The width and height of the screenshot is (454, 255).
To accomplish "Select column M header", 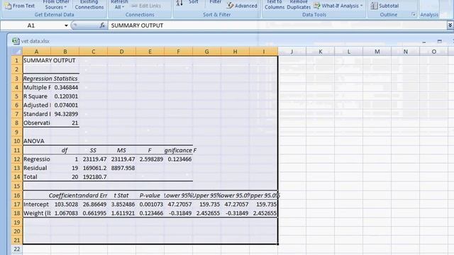I will click(377, 52).
